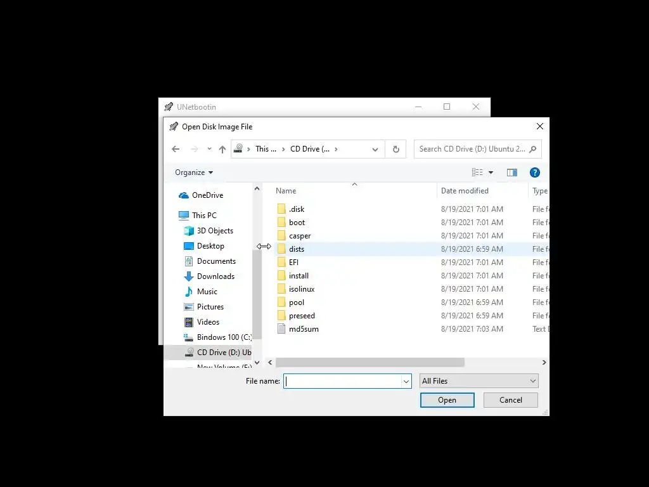Click This ... in the breadcrumb

click(x=266, y=149)
